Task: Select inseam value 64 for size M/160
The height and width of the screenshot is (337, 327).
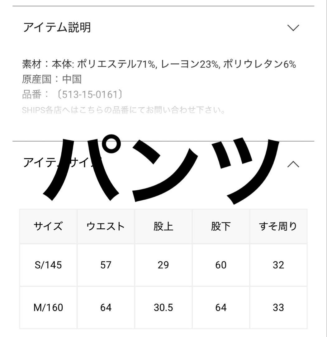Action: tap(220, 308)
